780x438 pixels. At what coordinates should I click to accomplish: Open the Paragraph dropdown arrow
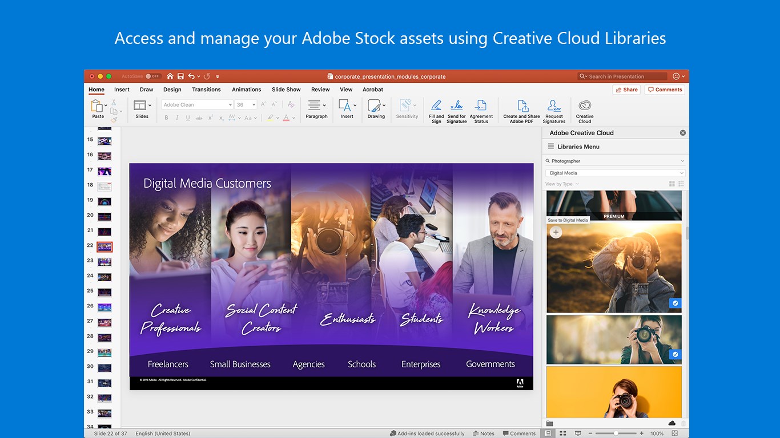324,106
